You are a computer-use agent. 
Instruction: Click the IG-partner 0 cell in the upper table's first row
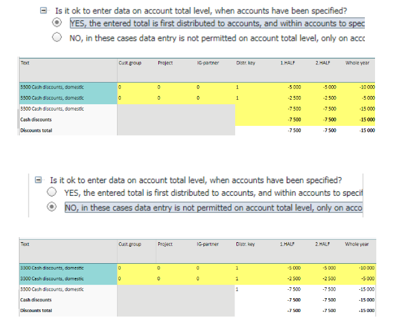(x=215, y=87)
